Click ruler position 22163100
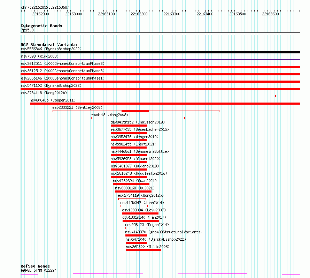Screen dimensions: 310x278 pos(106,14)
